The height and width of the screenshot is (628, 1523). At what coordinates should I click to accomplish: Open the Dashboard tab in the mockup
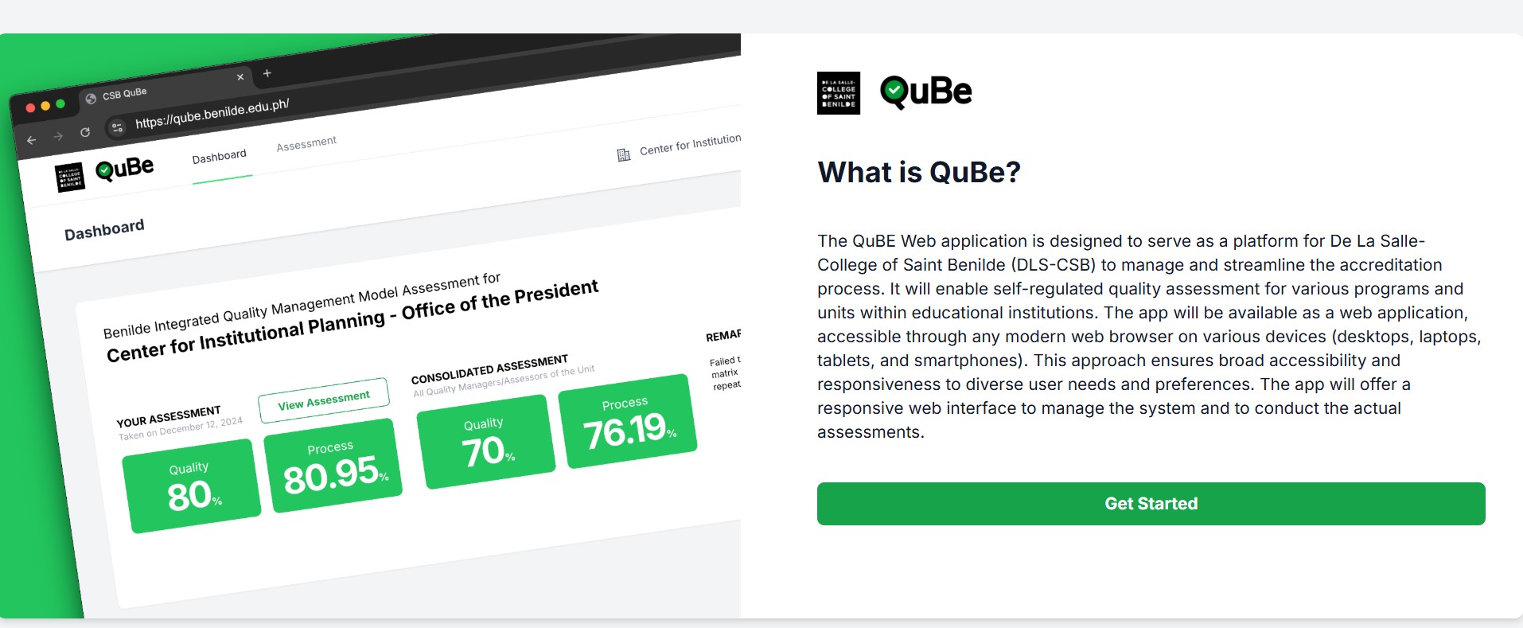[220, 157]
